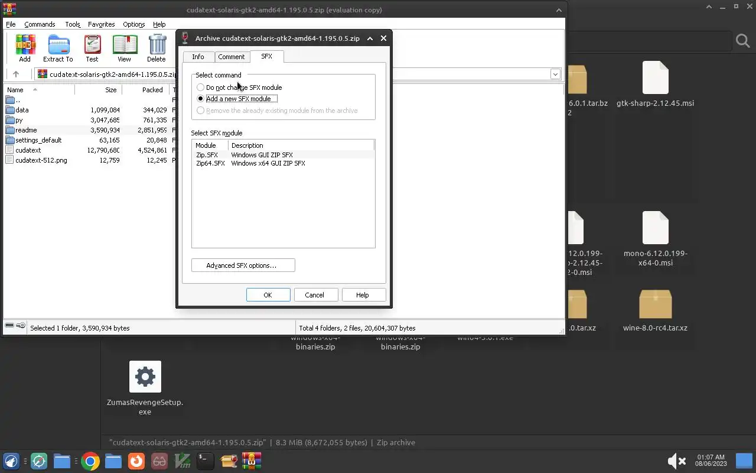Sort by the Name column header
756x473 pixels.
[39, 90]
